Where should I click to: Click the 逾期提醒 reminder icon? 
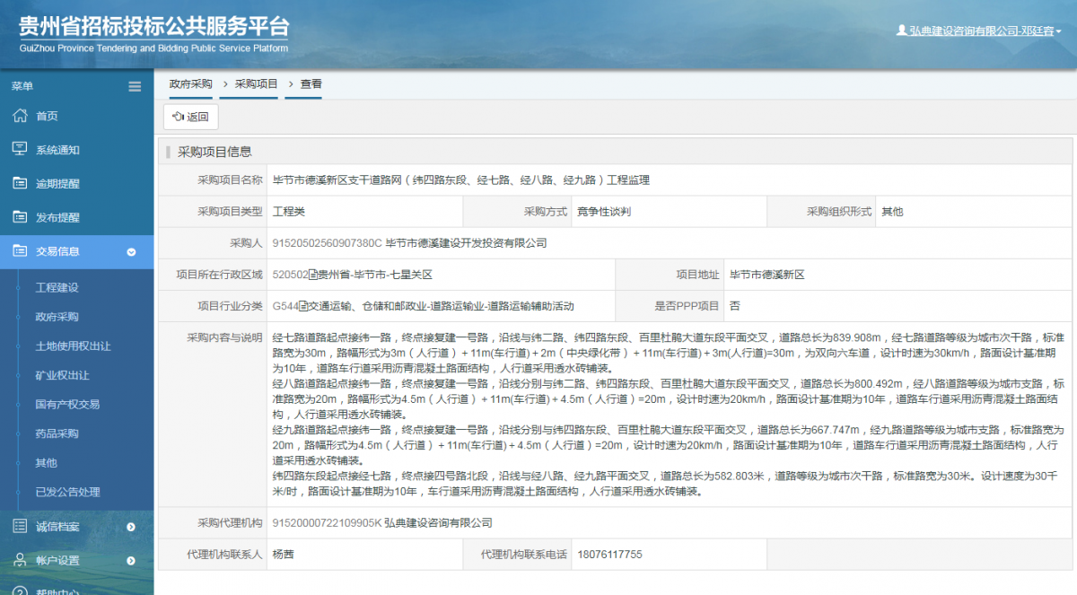coord(20,183)
